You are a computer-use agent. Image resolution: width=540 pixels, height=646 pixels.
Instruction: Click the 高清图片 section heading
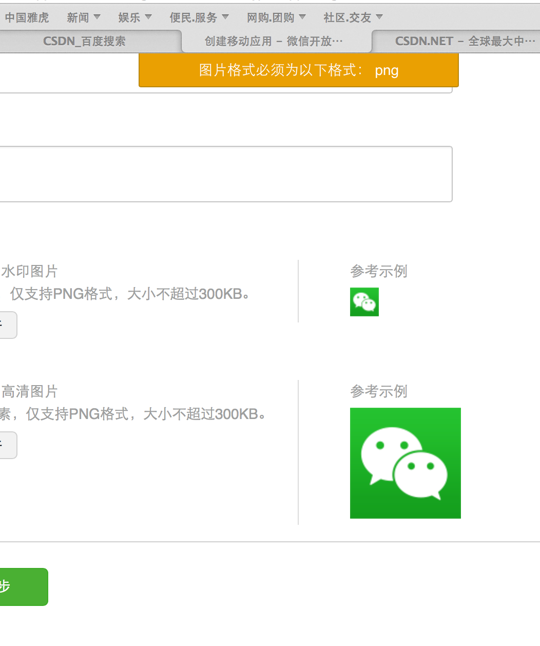30,391
